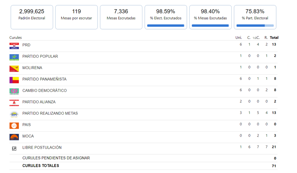Click the Mesas Escrutadas summary card
The width and height of the screenshot is (297, 173).
click(x=121, y=17)
